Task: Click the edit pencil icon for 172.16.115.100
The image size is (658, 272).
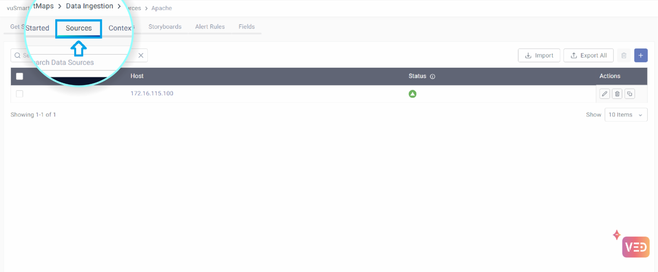Action: pyautogui.click(x=604, y=94)
